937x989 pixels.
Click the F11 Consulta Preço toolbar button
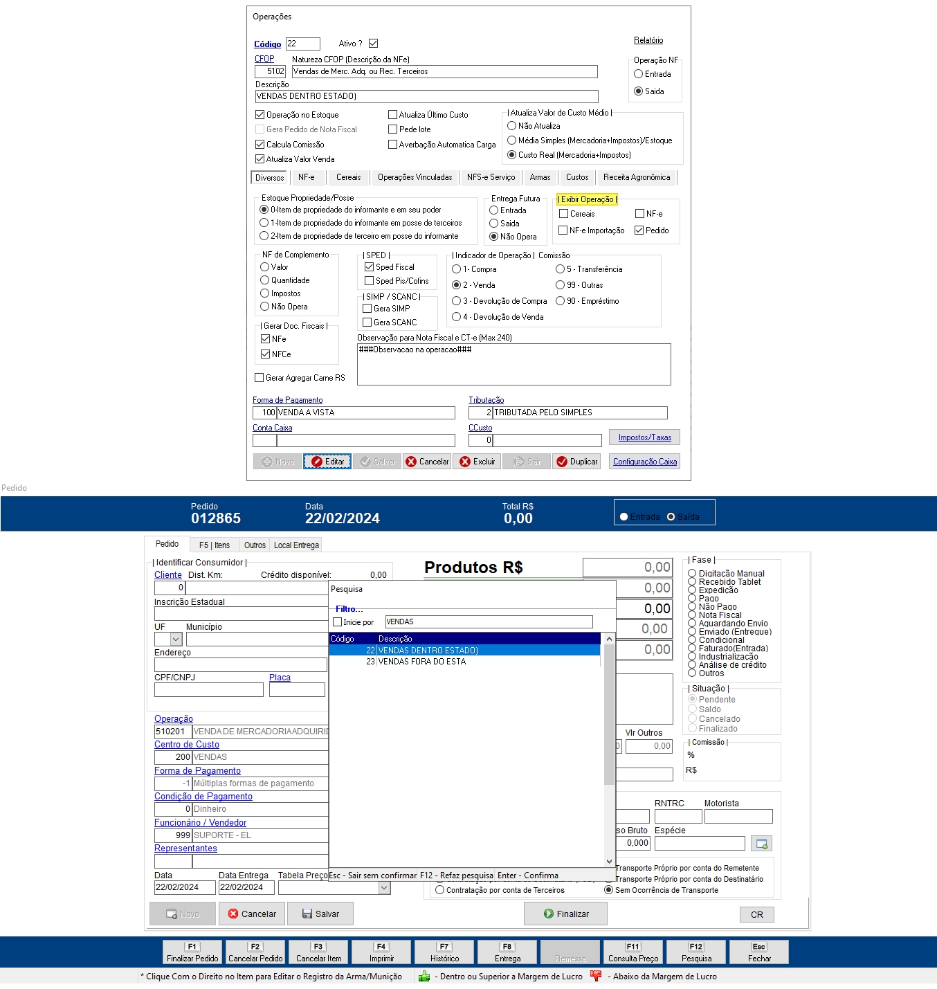pos(633,952)
